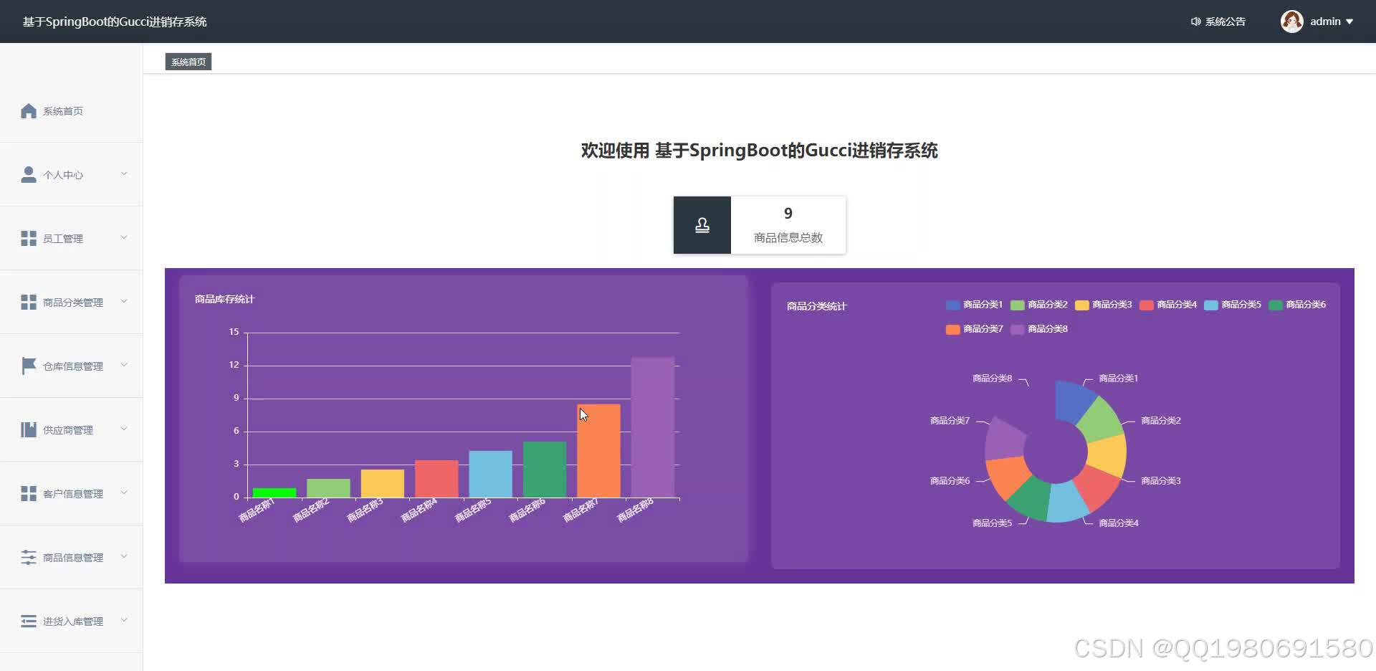The width and height of the screenshot is (1376, 671).
Task: Click the red 商品名称4 bar
Action: point(436,479)
